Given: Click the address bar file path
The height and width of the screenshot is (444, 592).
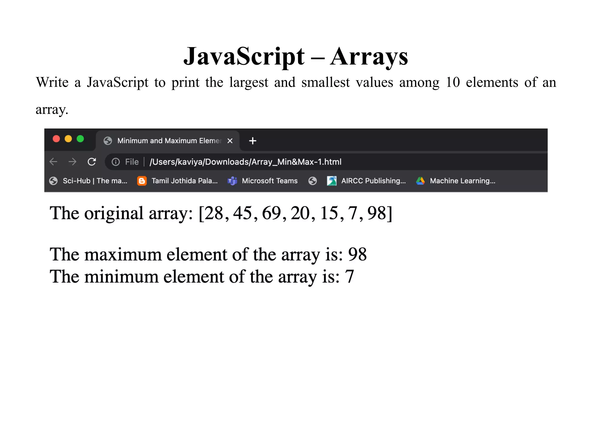Looking at the screenshot, I should click(245, 162).
